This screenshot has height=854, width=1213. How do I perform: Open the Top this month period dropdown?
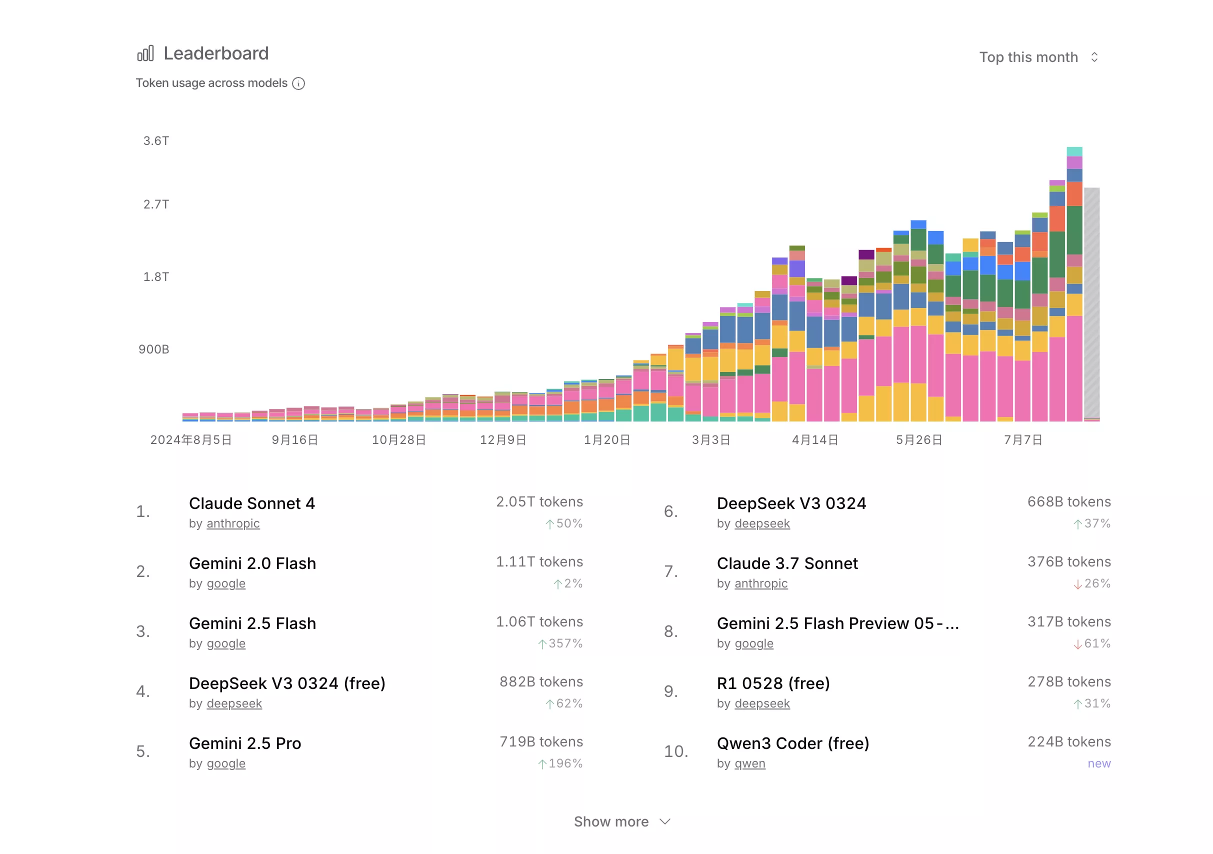[1027, 57]
